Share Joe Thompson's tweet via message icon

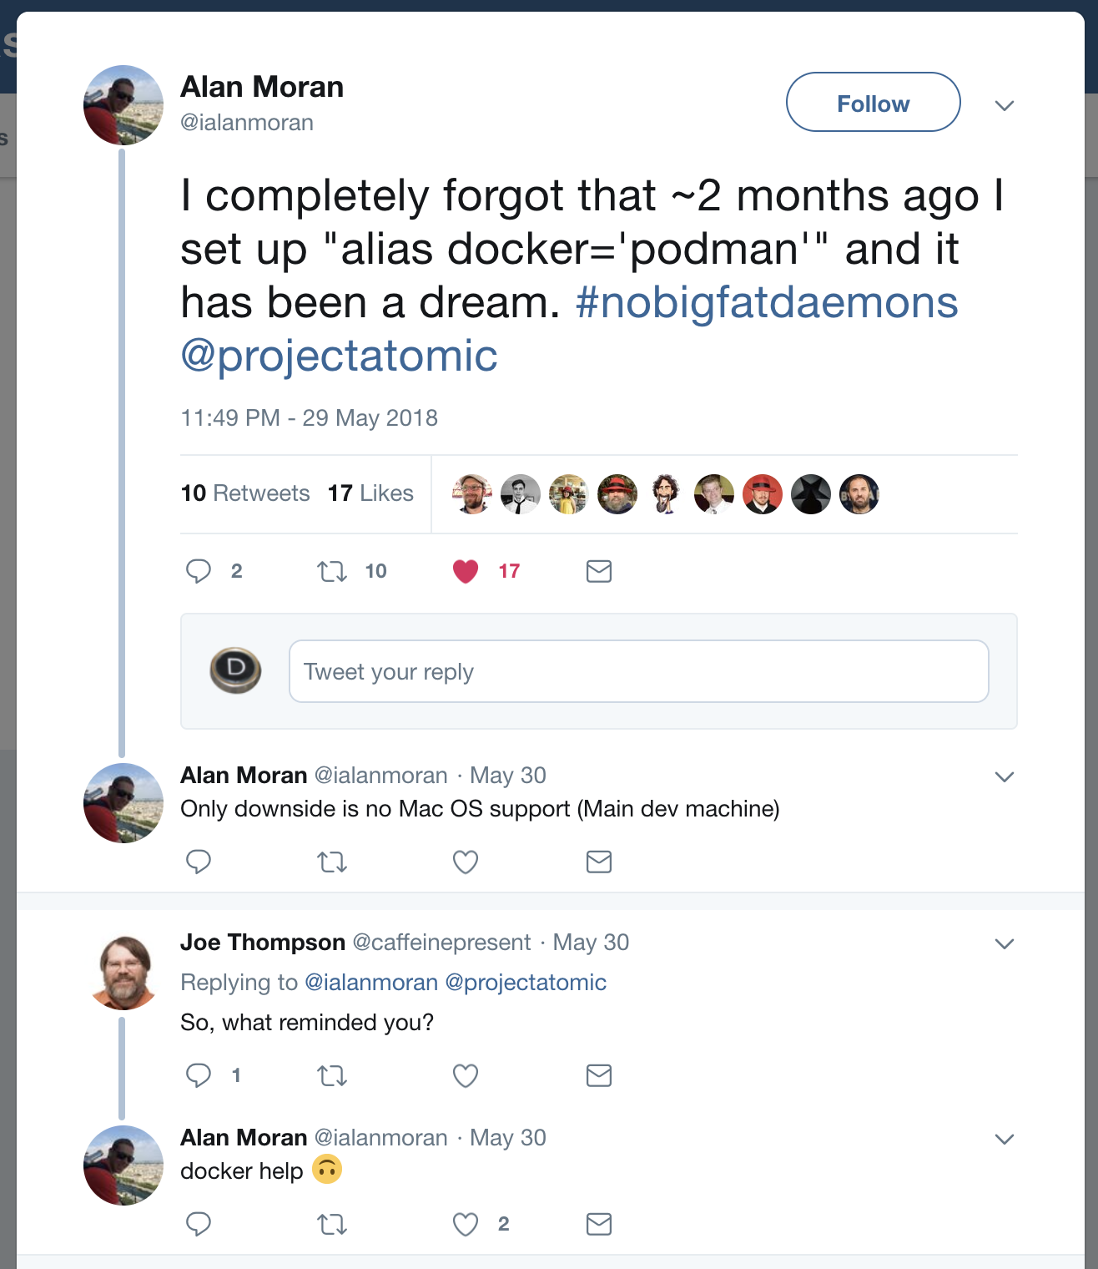(x=599, y=1075)
